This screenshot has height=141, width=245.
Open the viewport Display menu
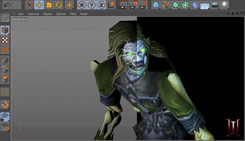coord(48,14)
